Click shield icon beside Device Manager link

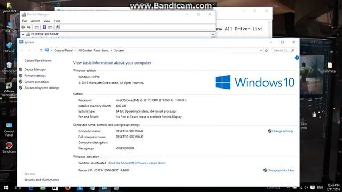click(21, 69)
